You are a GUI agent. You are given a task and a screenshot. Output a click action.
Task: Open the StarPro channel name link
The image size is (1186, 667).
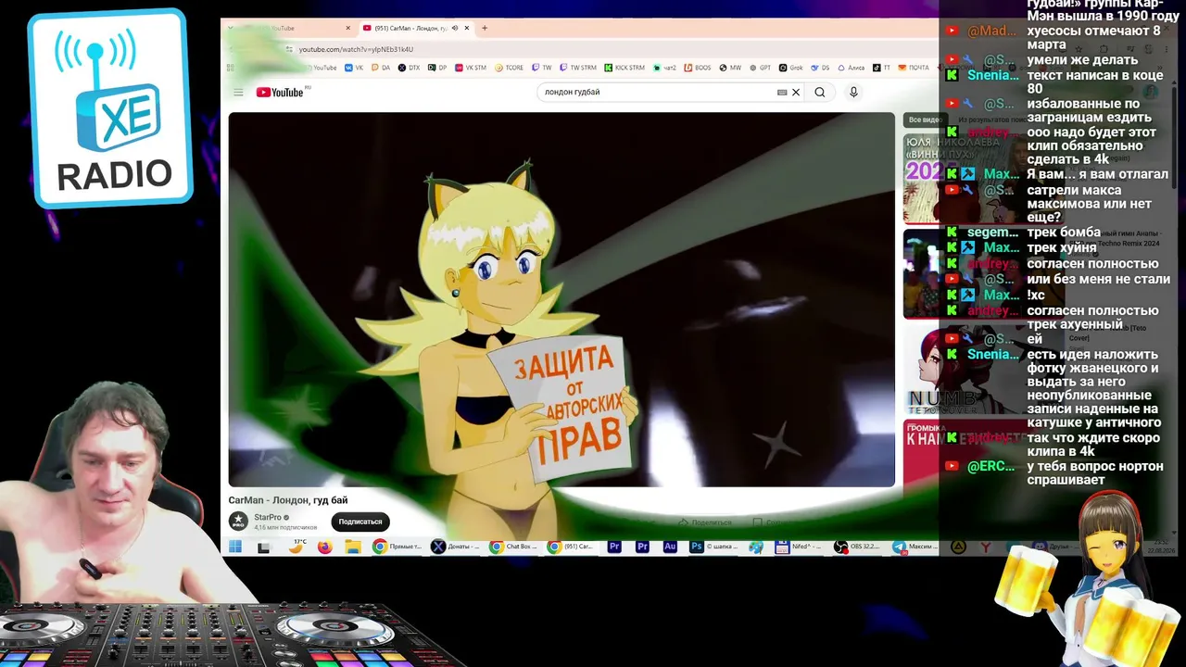pos(268,517)
